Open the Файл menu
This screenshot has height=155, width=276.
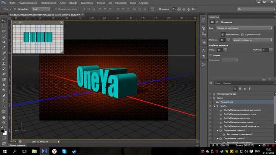tap(12, 3)
